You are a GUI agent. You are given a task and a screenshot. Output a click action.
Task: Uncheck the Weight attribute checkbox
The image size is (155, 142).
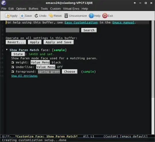point(13,62)
